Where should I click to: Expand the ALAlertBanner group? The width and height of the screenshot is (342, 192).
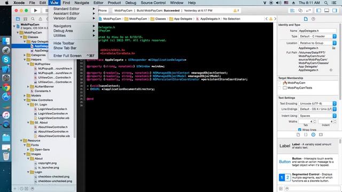point(28,86)
